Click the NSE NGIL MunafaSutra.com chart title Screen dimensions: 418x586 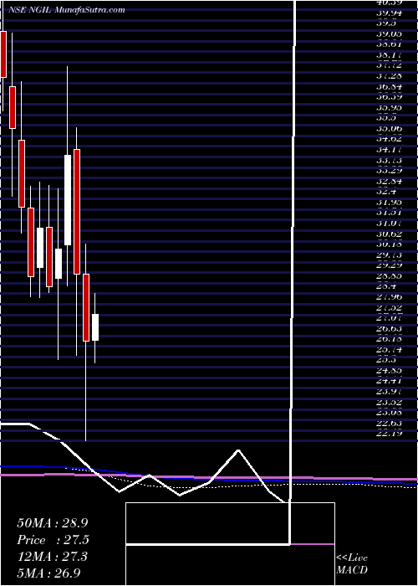67,10
